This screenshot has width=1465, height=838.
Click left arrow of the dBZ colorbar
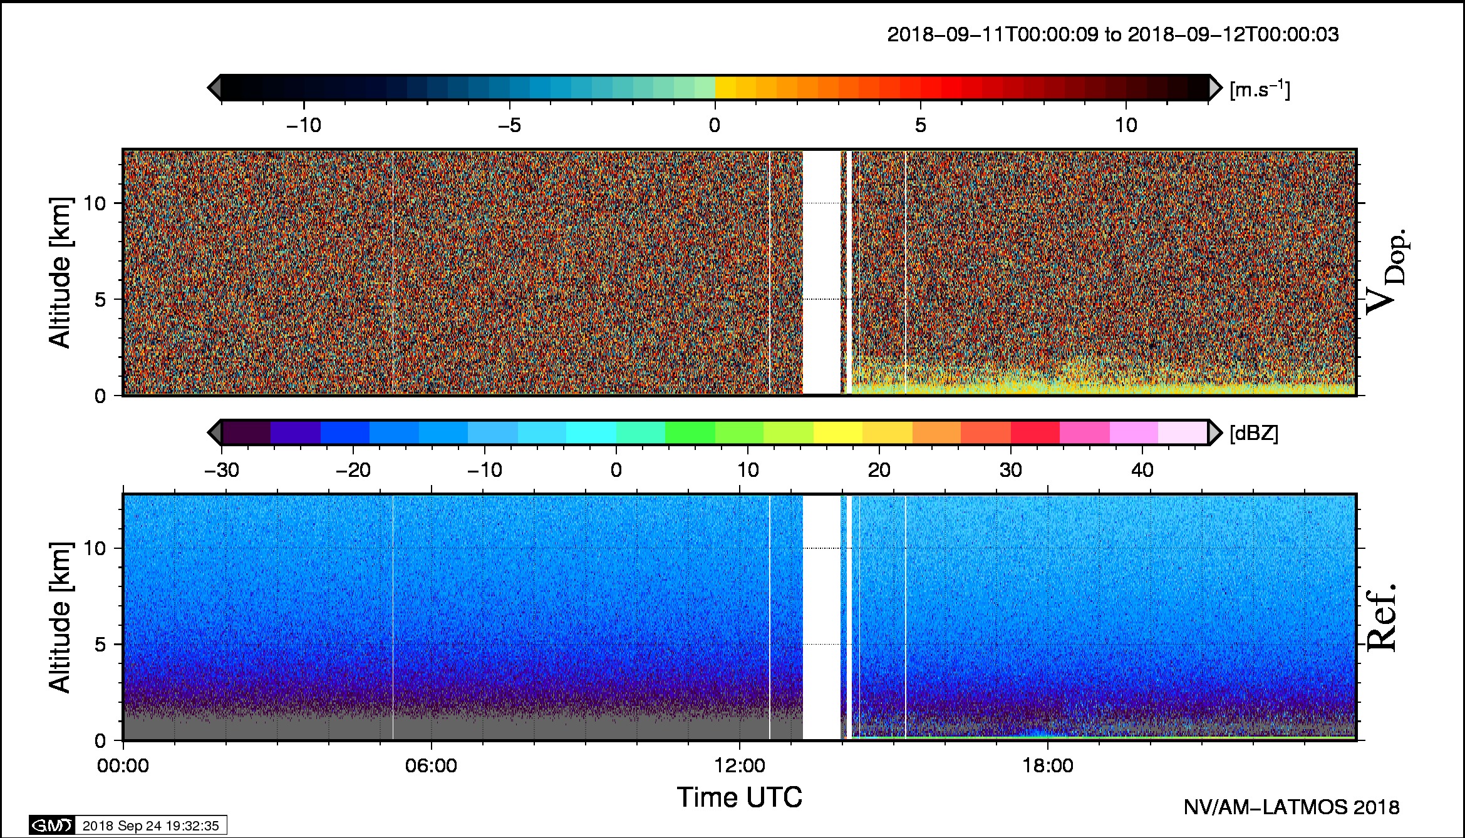pos(214,432)
